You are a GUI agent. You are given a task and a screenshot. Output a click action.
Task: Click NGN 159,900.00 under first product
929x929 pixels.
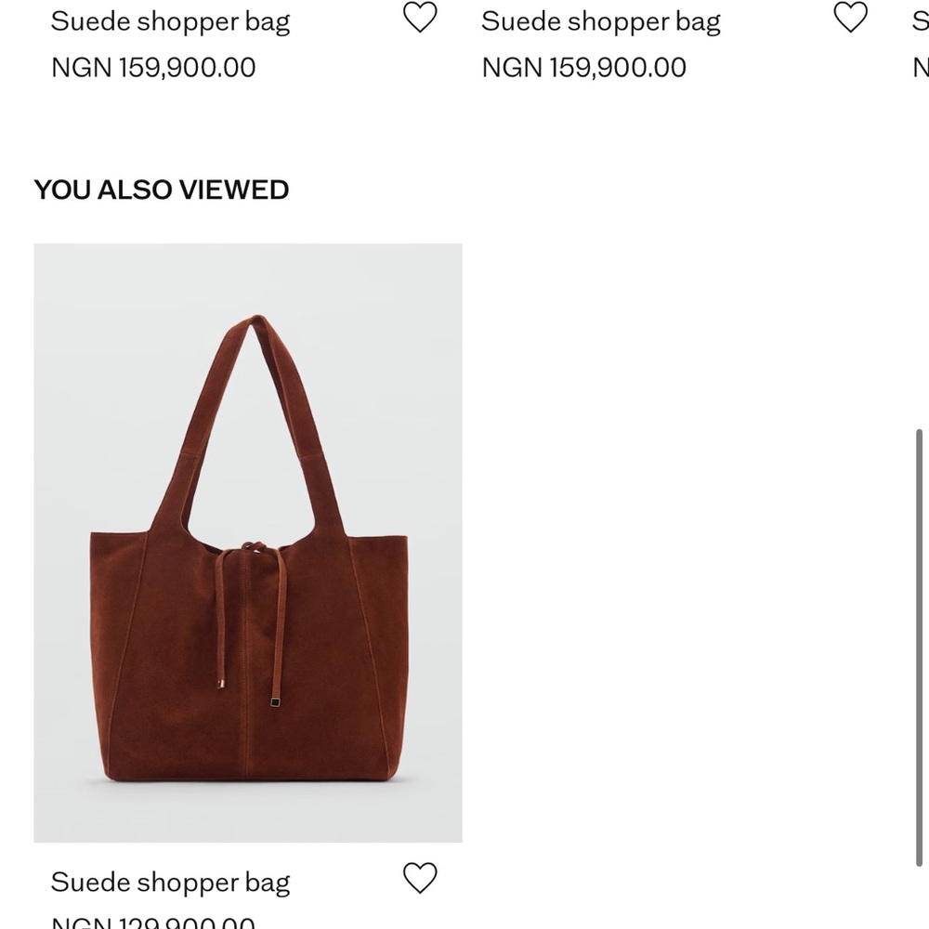click(x=154, y=67)
